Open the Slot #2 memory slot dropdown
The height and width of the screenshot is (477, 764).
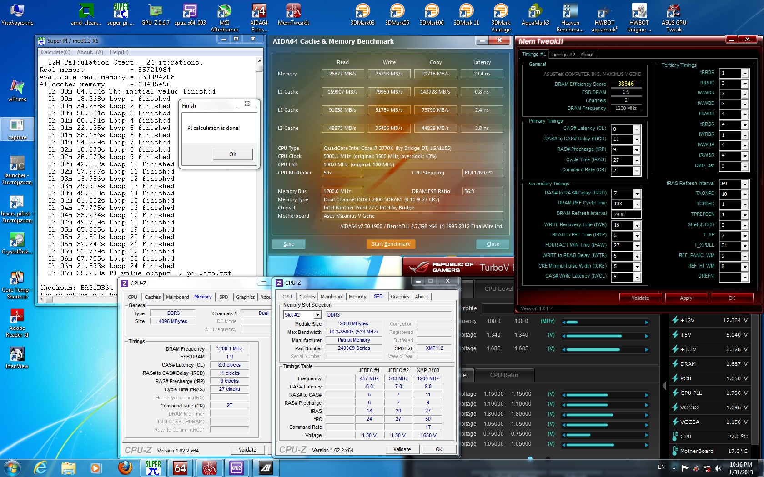[x=317, y=315]
